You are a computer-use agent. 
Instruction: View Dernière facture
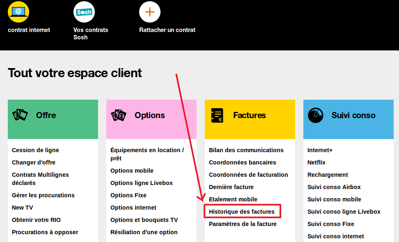(231, 187)
